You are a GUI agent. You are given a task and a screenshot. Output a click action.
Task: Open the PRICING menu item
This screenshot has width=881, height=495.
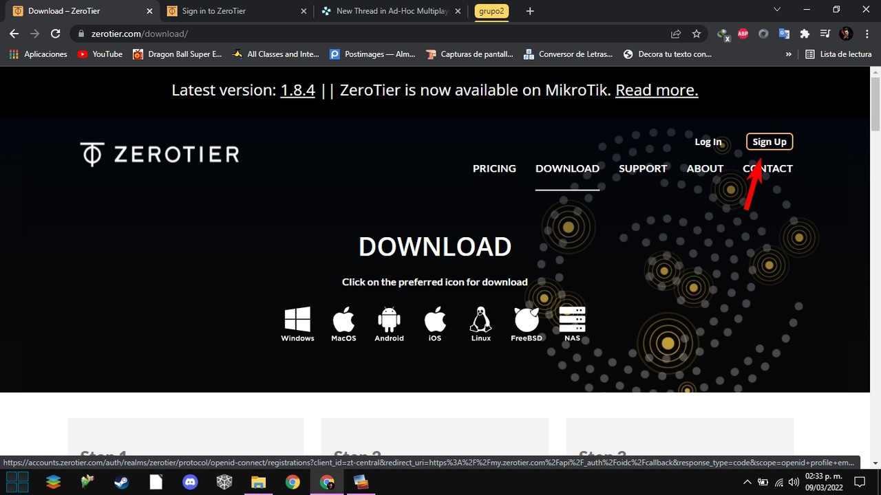tap(494, 168)
